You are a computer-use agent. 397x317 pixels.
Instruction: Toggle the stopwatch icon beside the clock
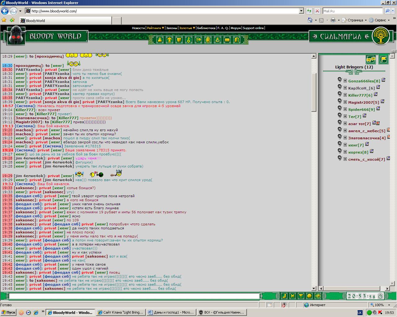coord(380,296)
